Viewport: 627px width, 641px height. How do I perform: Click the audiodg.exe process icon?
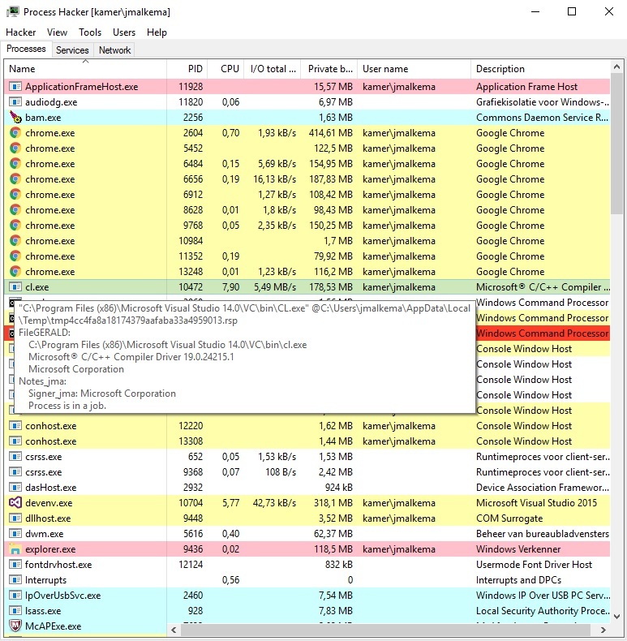(x=15, y=102)
